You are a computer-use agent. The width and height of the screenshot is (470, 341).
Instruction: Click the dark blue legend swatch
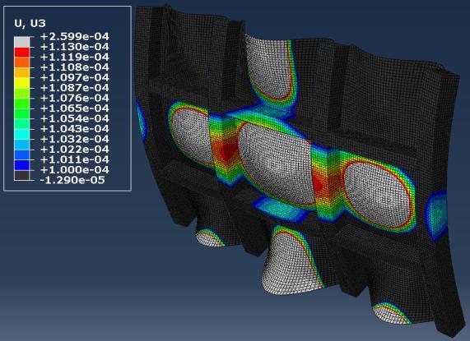coord(22,164)
